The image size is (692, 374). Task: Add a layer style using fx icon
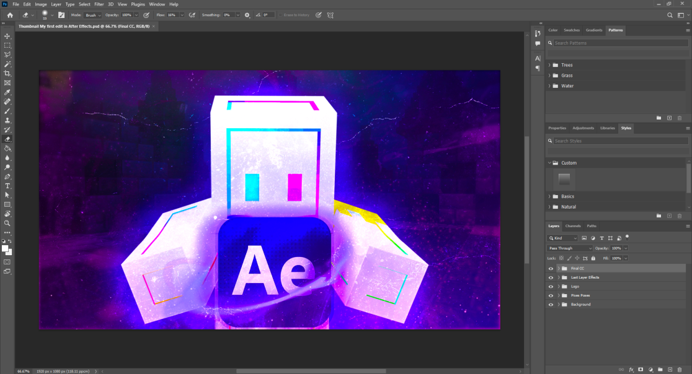click(x=631, y=370)
